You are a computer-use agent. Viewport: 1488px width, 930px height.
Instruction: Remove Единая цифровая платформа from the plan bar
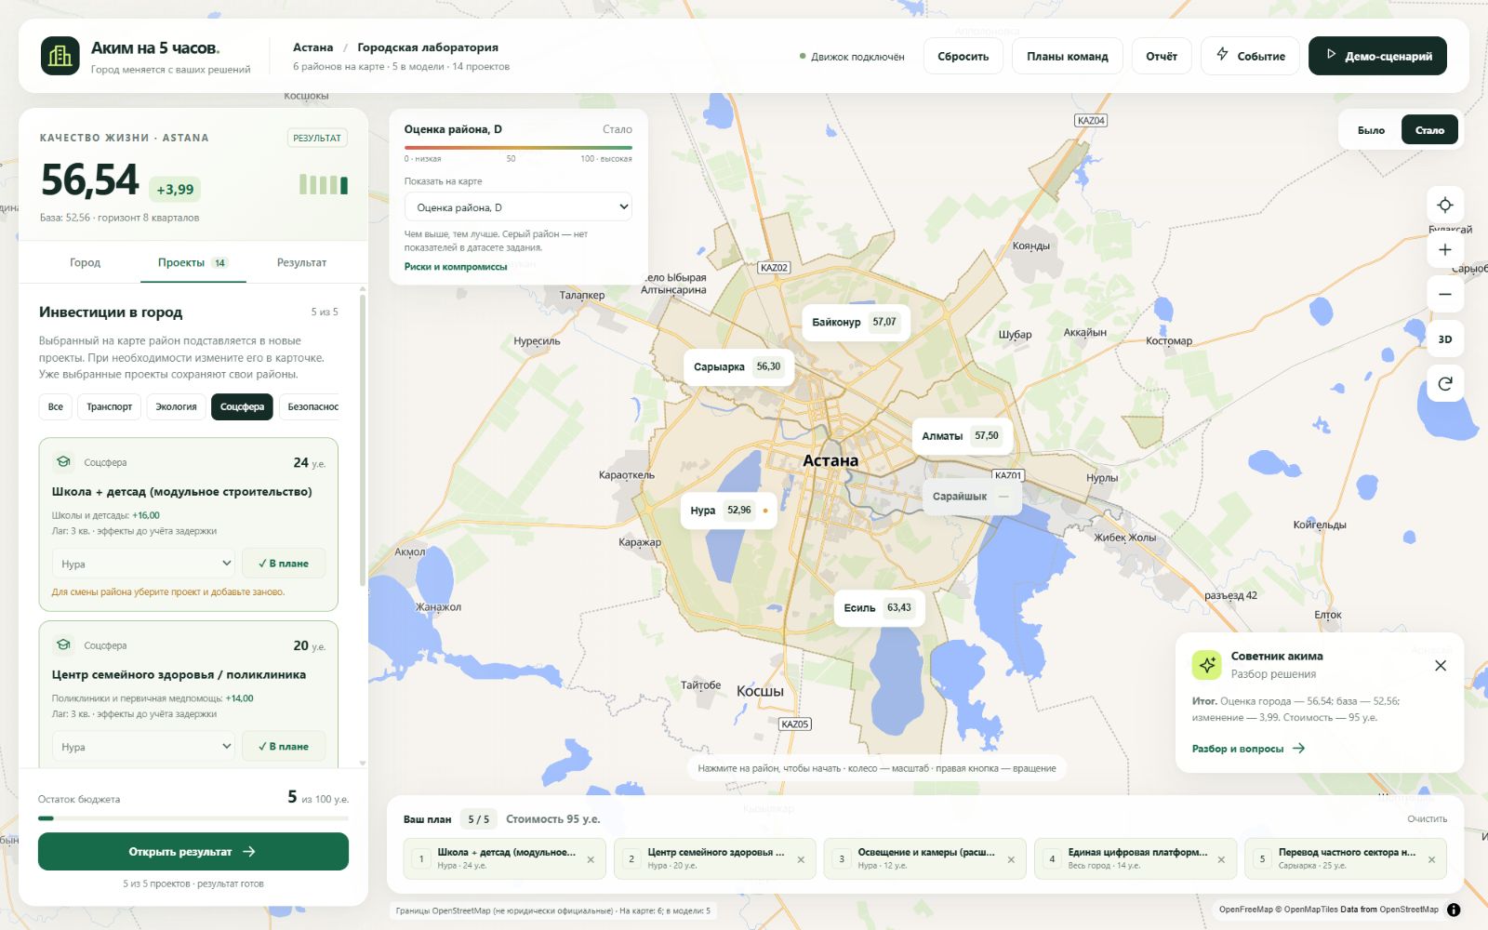pos(1221,860)
